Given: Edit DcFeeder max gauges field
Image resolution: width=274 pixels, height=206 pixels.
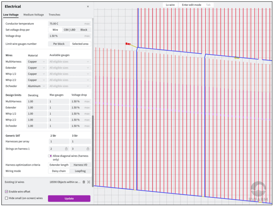Looking at the screenshot, I should coord(58,126).
